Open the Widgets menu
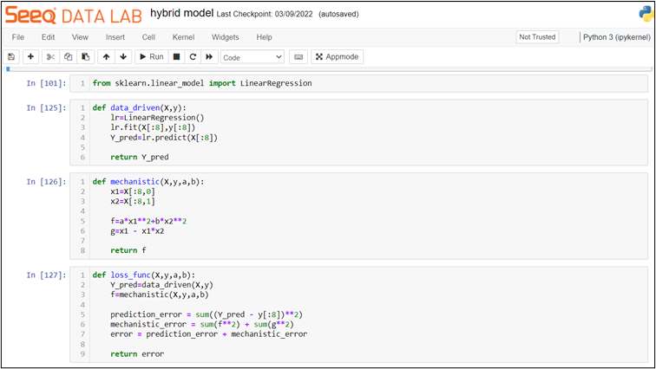Viewport: 656px width, 369px height. pyautogui.click(x=225, y=37)
